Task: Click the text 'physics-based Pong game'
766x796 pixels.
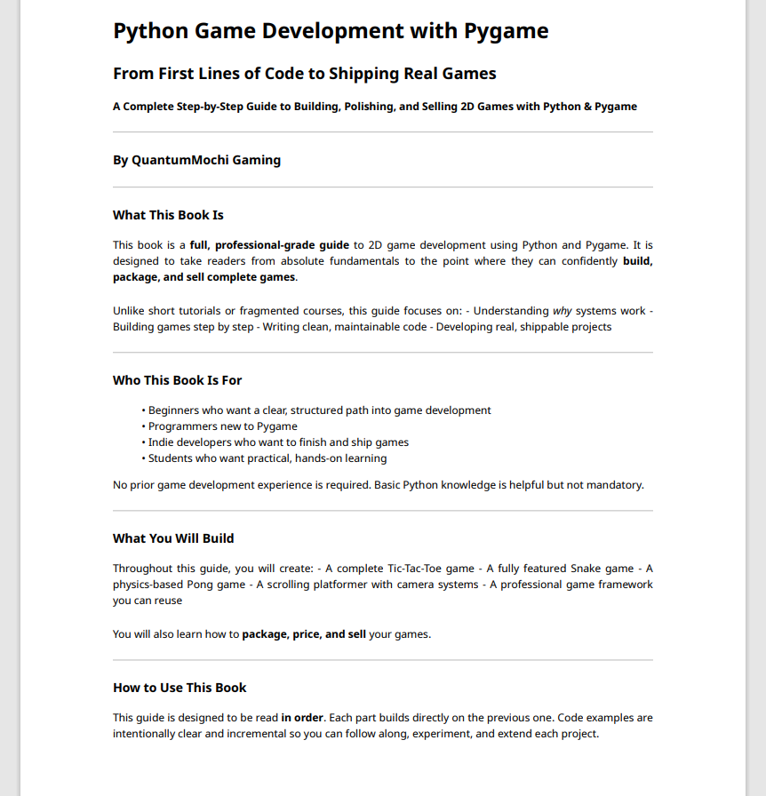Action: point(179,585)
